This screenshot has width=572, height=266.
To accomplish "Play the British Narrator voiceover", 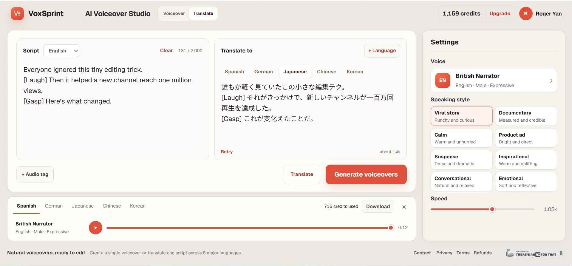I will coord(95,228).
